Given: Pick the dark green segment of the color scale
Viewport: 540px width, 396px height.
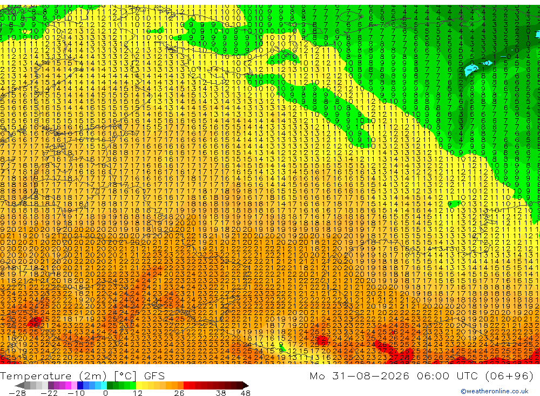Looking at the screenshot, I should click(110, 385).
